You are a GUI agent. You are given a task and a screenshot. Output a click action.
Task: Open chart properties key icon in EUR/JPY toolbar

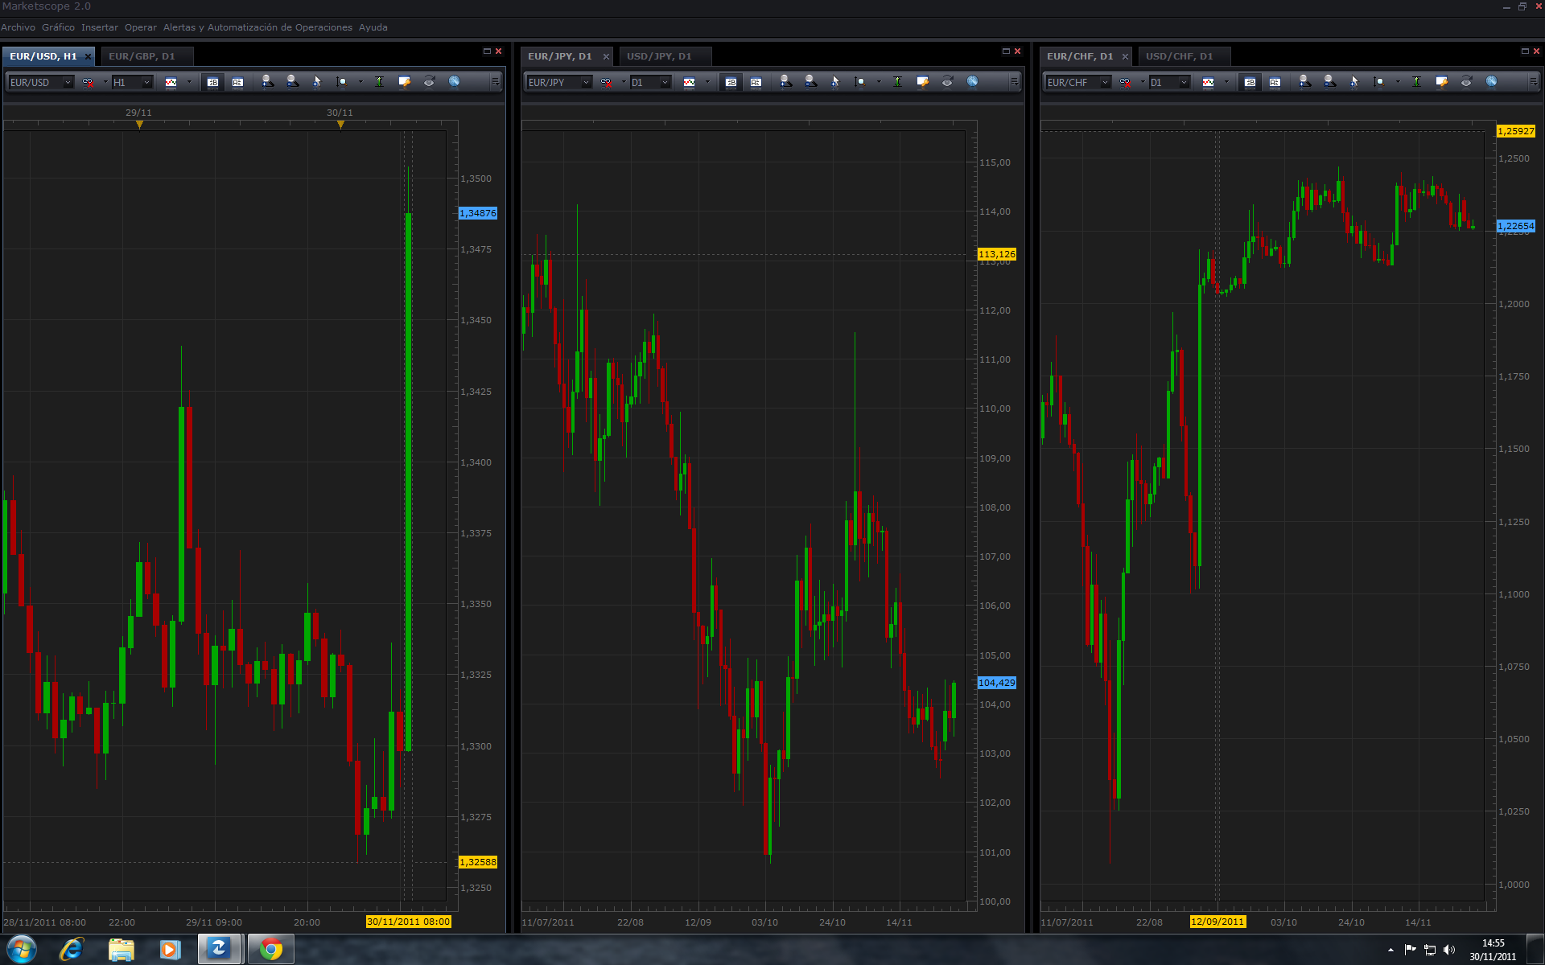[x=923, y=82]
